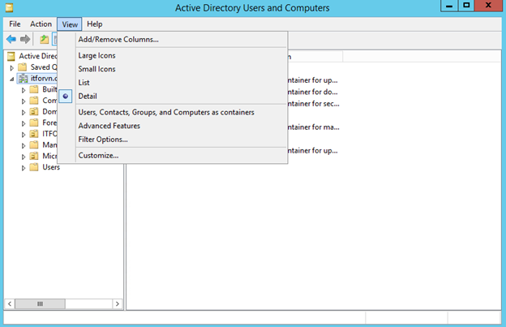The width and height of the screenshot is (506, 327).
Task: Click the Forward arrow toolbar icon
Action: pyautogui.click(x=25, y=39)
